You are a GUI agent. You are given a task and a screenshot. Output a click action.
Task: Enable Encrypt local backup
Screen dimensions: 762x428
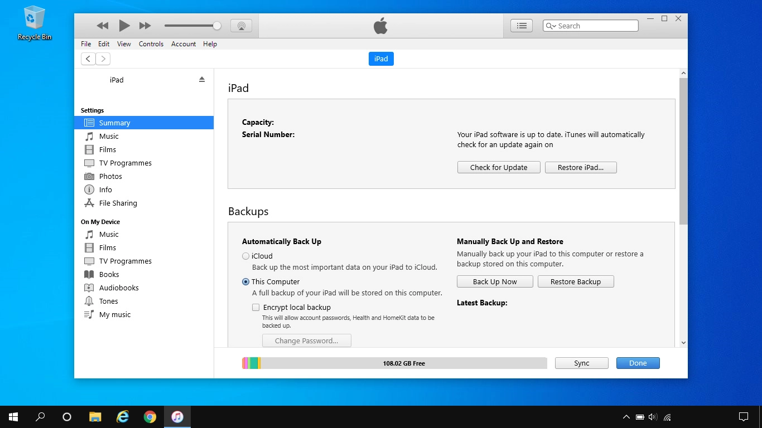(255, 307)
